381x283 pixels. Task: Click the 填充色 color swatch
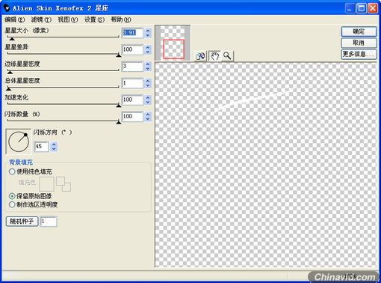[x=47, y=184]
